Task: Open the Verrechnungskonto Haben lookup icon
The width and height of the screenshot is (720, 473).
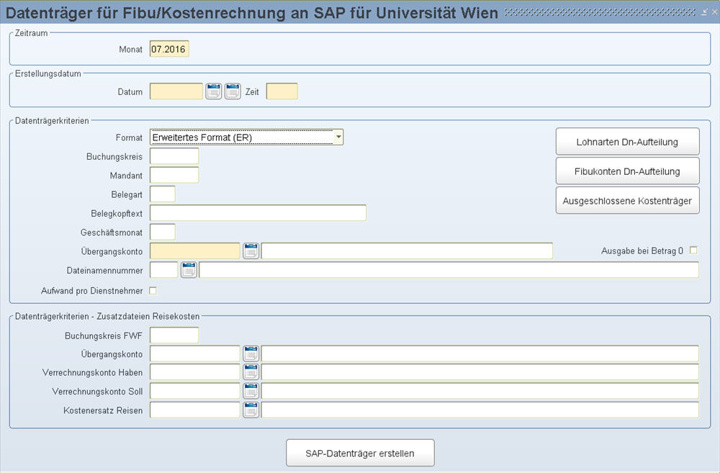Action: (x=251, y=372)
